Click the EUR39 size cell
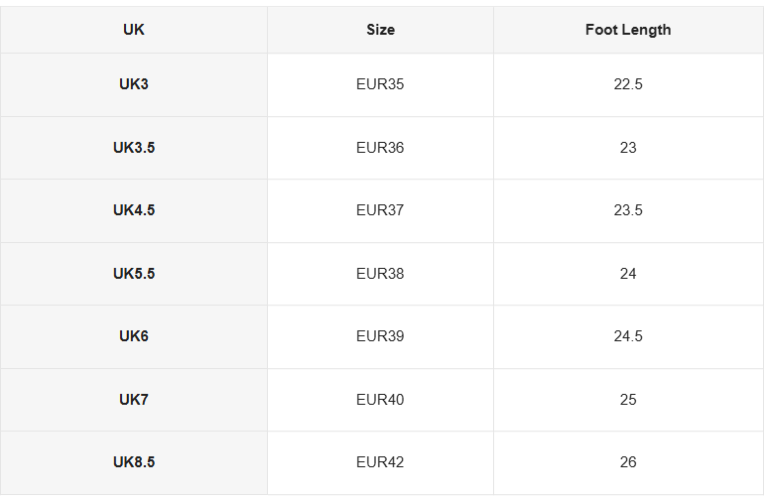766x501 pixels. (x=381, y=336)
